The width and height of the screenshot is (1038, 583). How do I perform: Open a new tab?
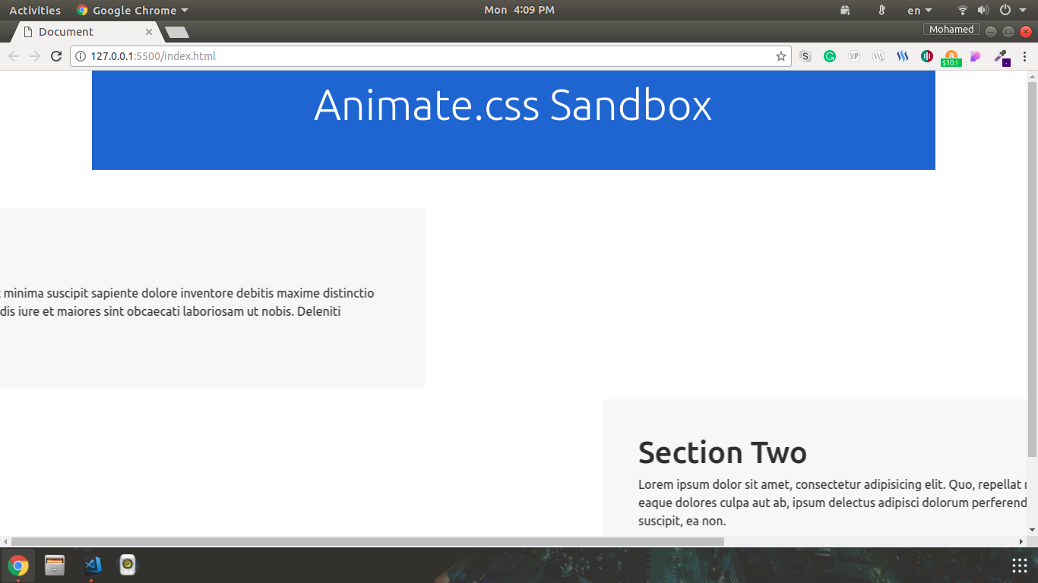coord(177,33)
